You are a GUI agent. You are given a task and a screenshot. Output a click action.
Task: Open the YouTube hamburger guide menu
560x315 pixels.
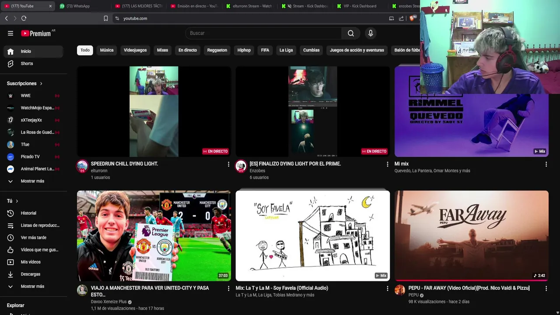[x=10, y=33]
